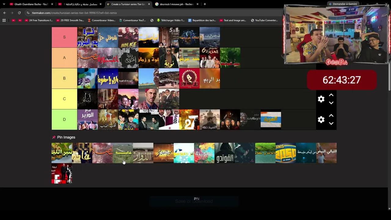Select the Create a Tunisian series Tier List tab
Image resolution: width=391 pixels, height=220 pixels.
tap(129, 4)
